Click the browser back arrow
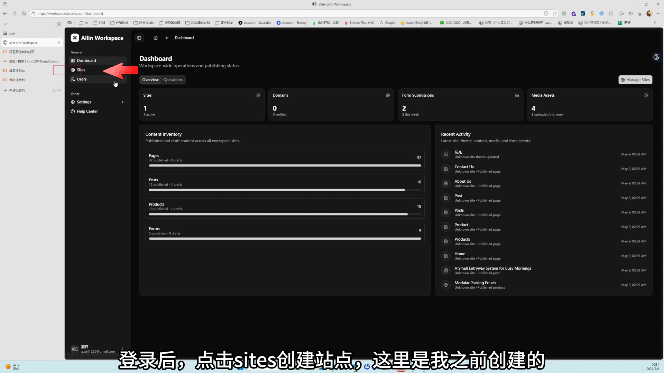The height and width of the screenshot is (373, 664). [5, 13]
